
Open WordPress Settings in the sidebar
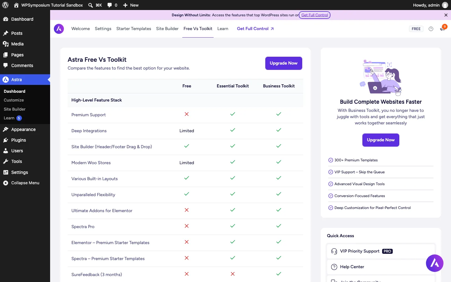[x=25, y=172]
